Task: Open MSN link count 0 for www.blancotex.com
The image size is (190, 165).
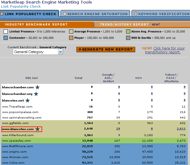Action: tap(152, 128)
